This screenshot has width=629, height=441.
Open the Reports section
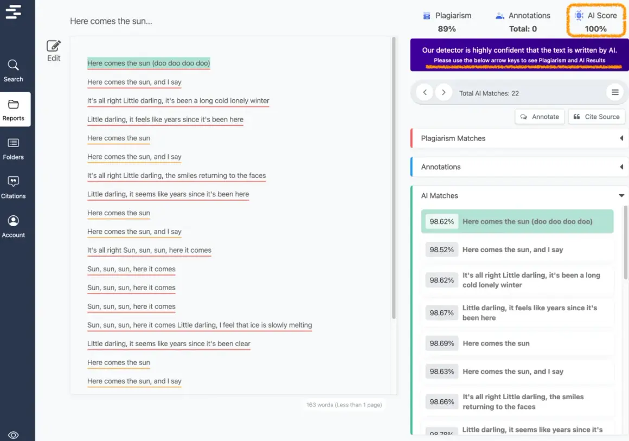[x=15, y=110]
